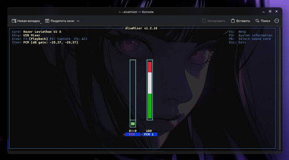
Task: Toggle the PCM mute indicator box
Action: pos(133,124)
